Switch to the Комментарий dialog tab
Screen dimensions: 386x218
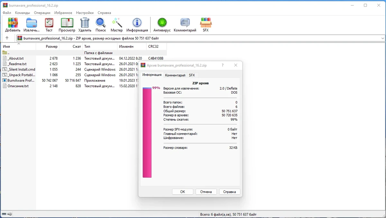click(175, 75)
